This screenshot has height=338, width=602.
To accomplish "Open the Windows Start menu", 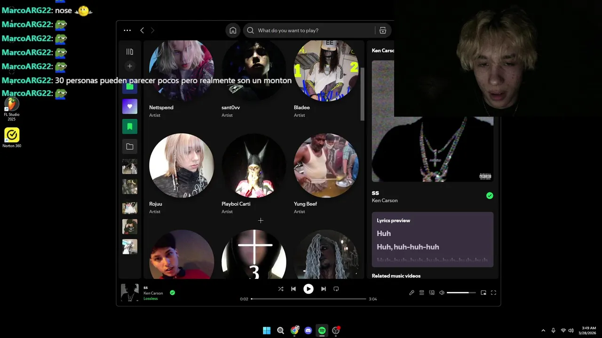I will pyautogui.click(x=267, y=330).
